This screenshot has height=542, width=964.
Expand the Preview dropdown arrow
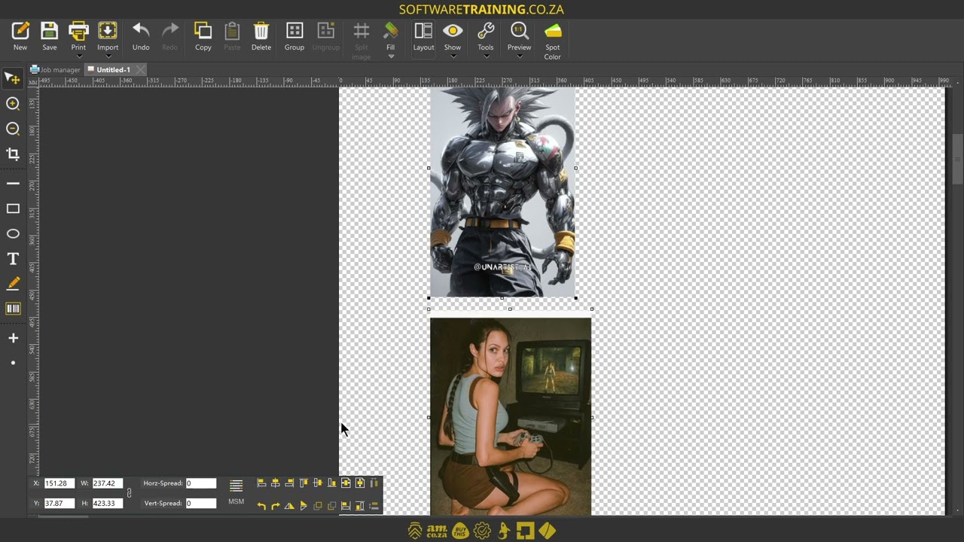(519, 56)
